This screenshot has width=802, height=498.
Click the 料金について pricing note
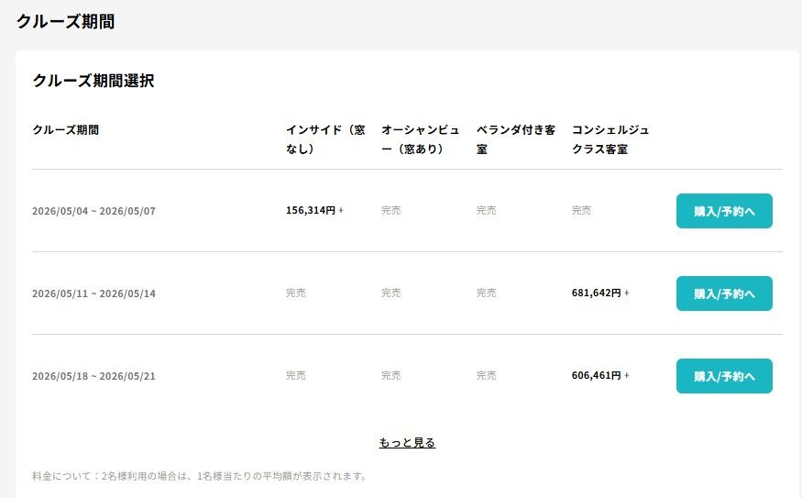200,476
